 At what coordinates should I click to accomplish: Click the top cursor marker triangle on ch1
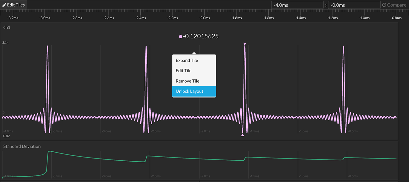(245, 44)
